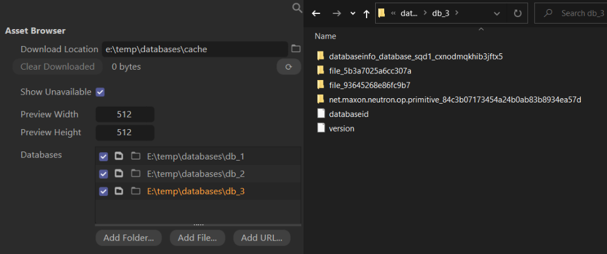Go back in File Explorer
Image resolution: width=607 pixels, height=254 pixels.
coord(316,13)
